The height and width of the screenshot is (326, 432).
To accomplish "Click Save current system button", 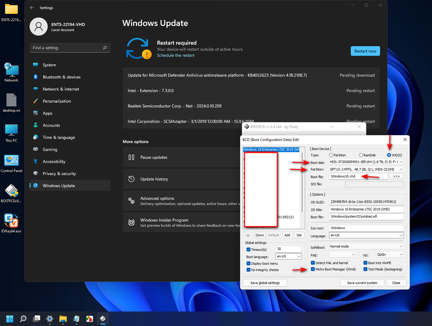I will (x=362, y=283).
